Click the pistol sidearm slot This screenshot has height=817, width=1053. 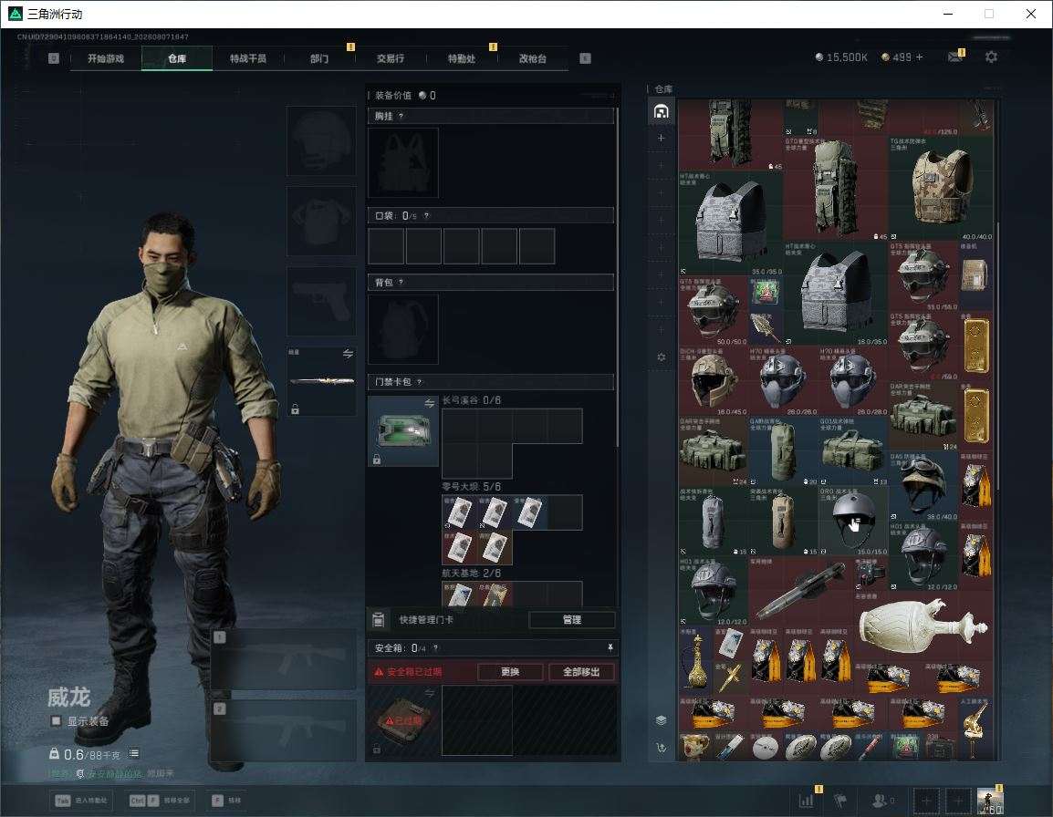tap(322, 302)
